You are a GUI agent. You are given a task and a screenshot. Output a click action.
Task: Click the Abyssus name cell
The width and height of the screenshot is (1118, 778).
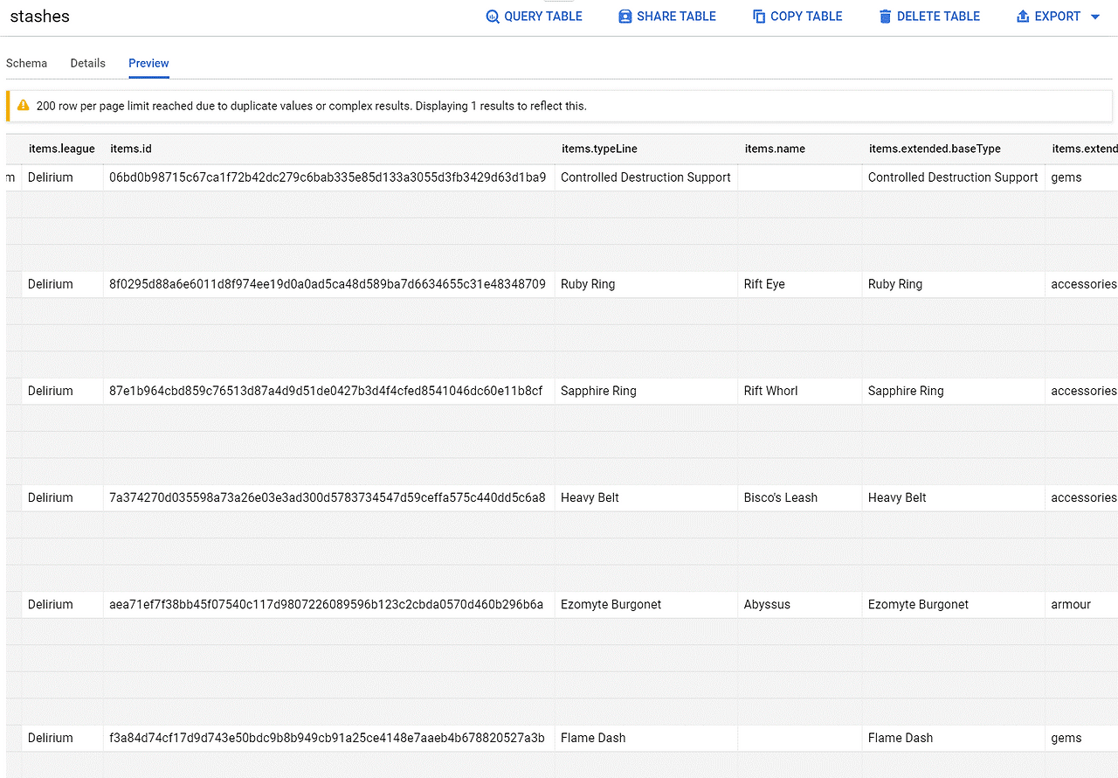[800, 604]
